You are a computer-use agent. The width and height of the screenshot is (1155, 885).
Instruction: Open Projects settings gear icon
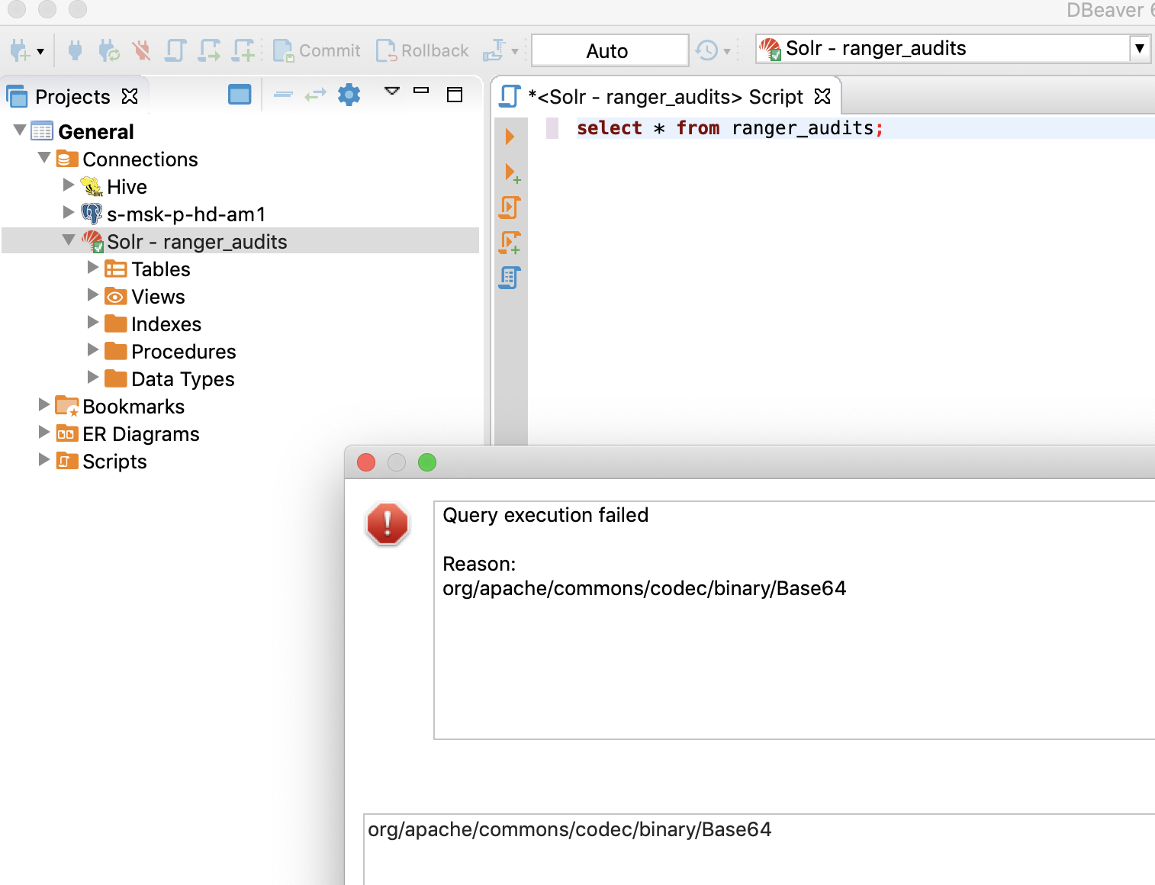tap(349, 95)
